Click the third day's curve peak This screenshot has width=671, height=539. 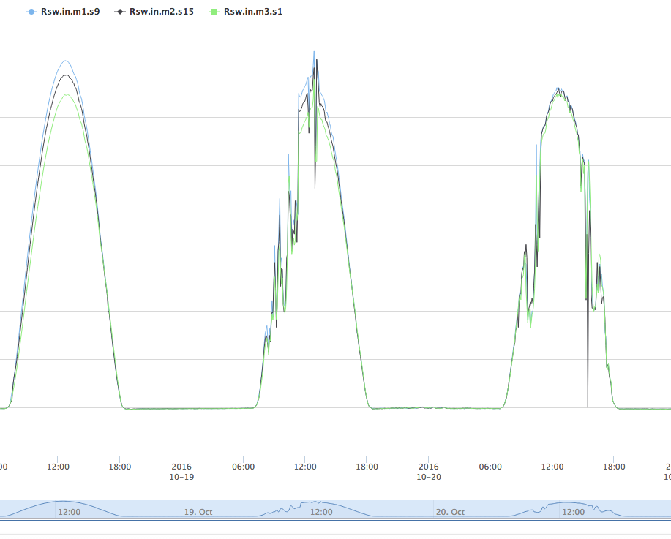[558, 89]
